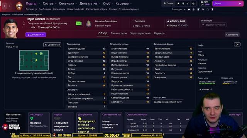247x138 pixels.
Task: Select the Расписание встреч submenu item
Action: coord(96,9)
